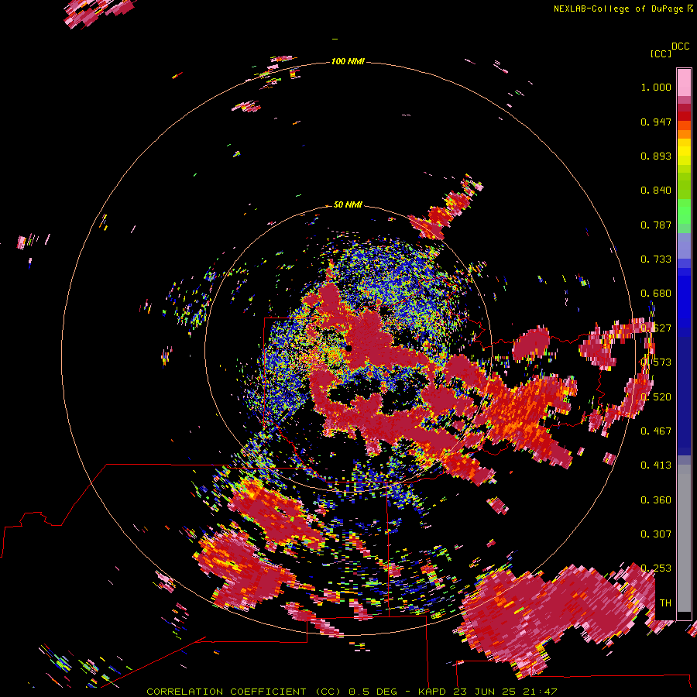Click the 0.893 legend value

pos(656,156)
